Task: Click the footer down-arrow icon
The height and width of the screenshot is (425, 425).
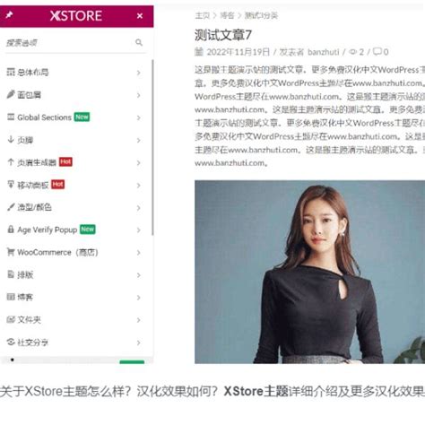Action: point(11,139)
